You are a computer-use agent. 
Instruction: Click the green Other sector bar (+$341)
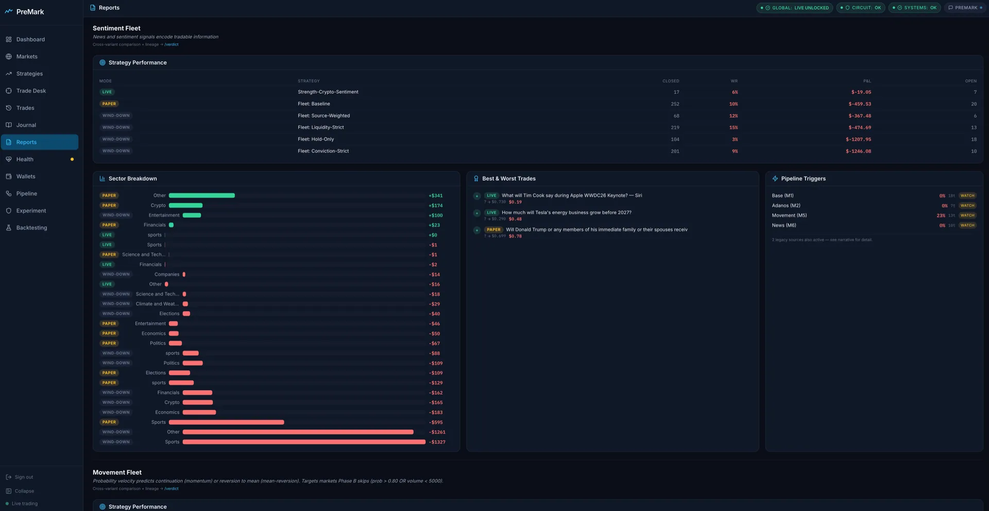[202, 196]
